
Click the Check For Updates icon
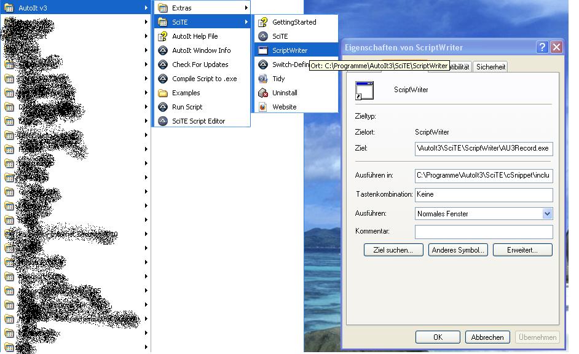(163, 65)
